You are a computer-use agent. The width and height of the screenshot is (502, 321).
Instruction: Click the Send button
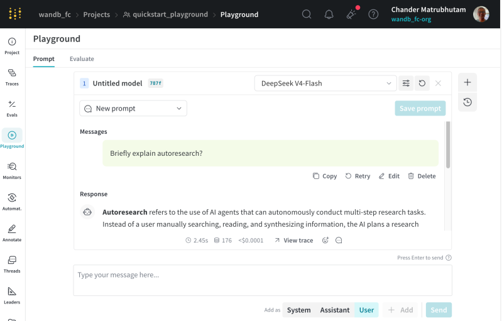point(439,310)
